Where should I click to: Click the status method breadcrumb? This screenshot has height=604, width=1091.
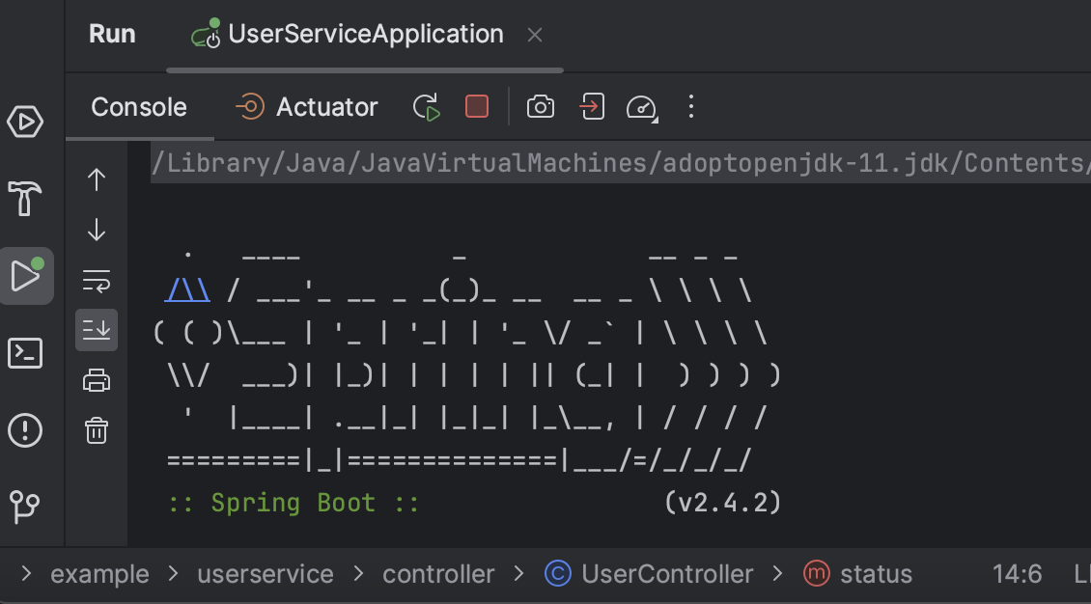pyautogui.click(x=857, y=574)
